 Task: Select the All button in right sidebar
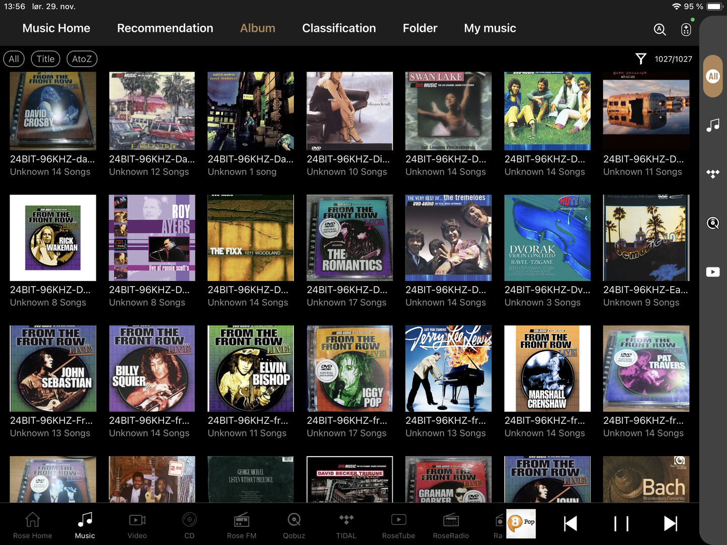pos(712,76)
